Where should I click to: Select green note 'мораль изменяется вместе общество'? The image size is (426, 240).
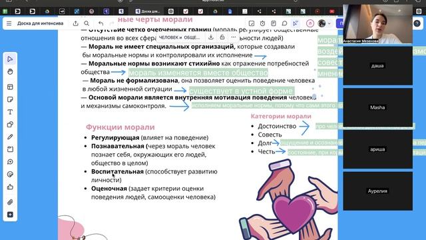[198, 73]
